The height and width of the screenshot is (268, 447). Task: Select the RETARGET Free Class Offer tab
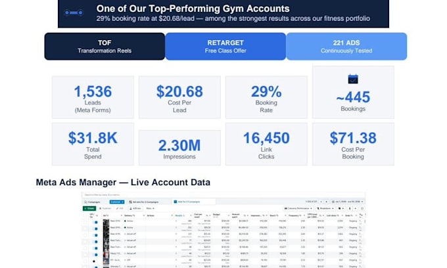(x=225, y=47)
